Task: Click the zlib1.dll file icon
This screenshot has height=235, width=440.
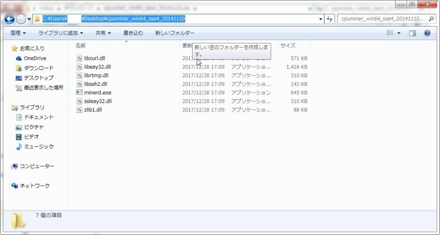Action: [x=79, y=110]
